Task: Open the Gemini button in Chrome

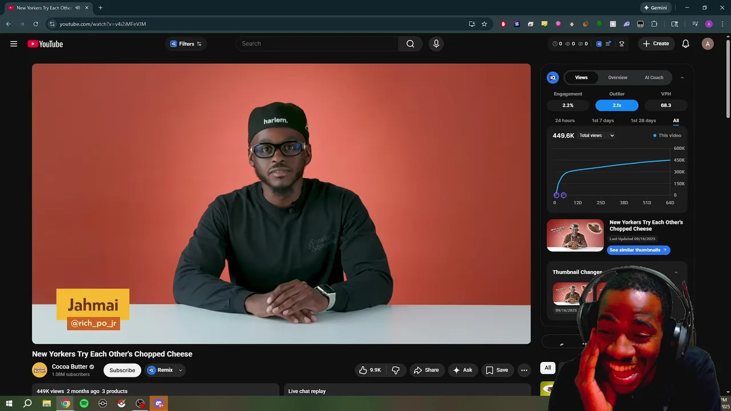Action: tap(656, 8)
